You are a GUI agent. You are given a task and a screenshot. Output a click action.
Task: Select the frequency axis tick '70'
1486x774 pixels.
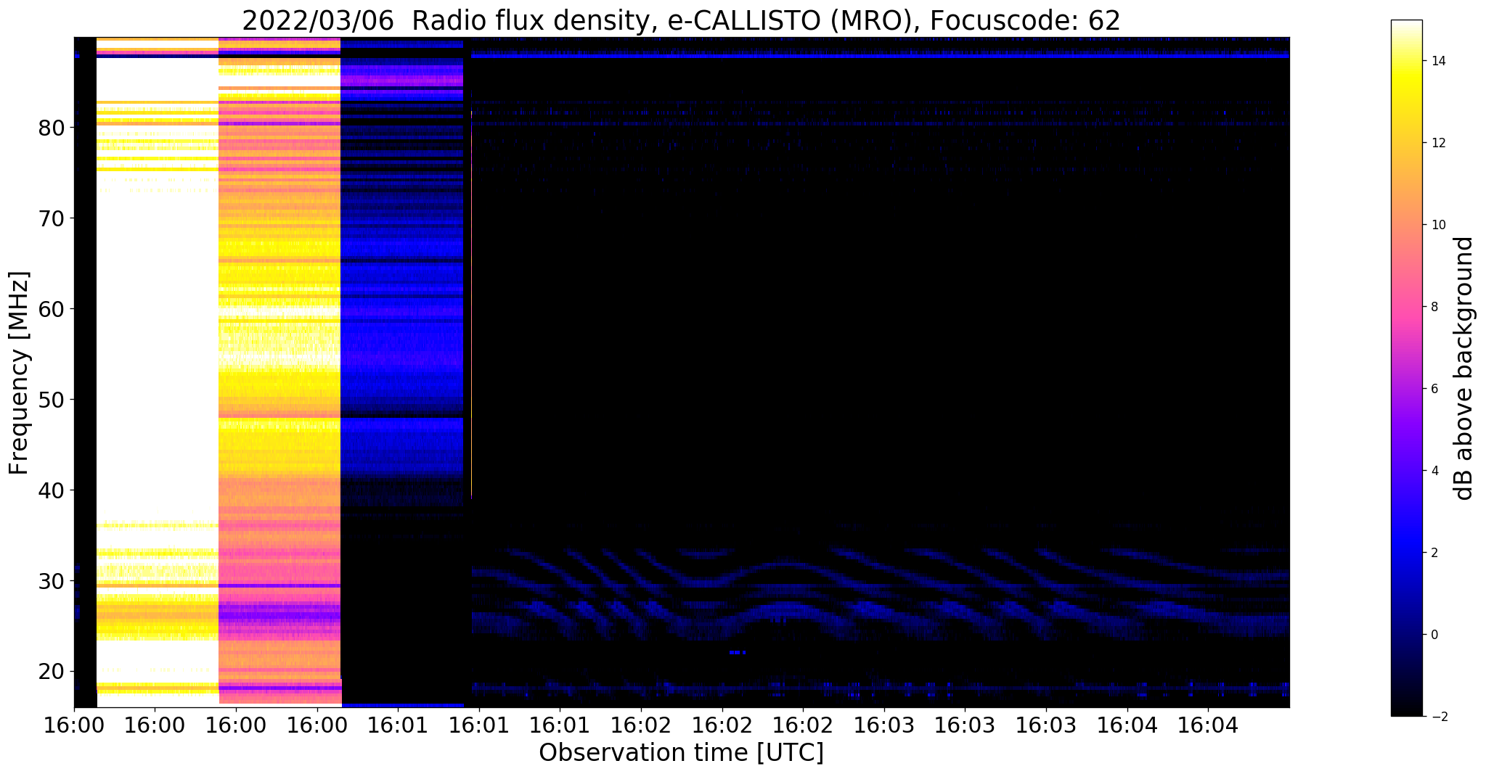click(53, 218)
